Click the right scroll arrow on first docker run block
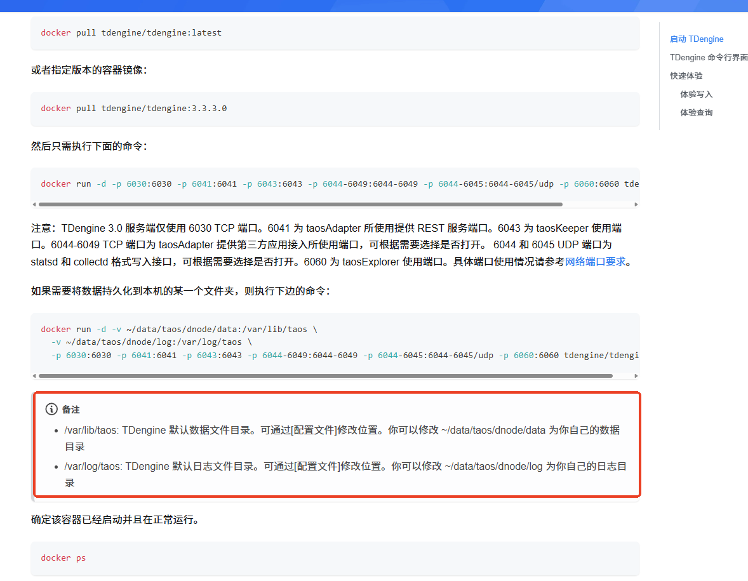This screenshot has height=581, width=748. point(636,204)
